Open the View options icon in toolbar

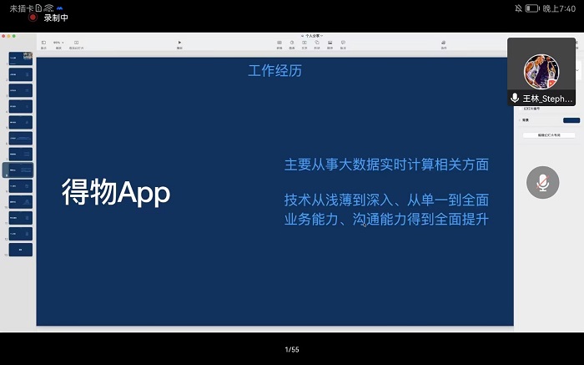click(43, 43)
